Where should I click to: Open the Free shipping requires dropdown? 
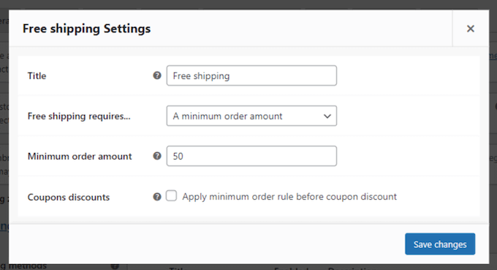tap(251, 116)
